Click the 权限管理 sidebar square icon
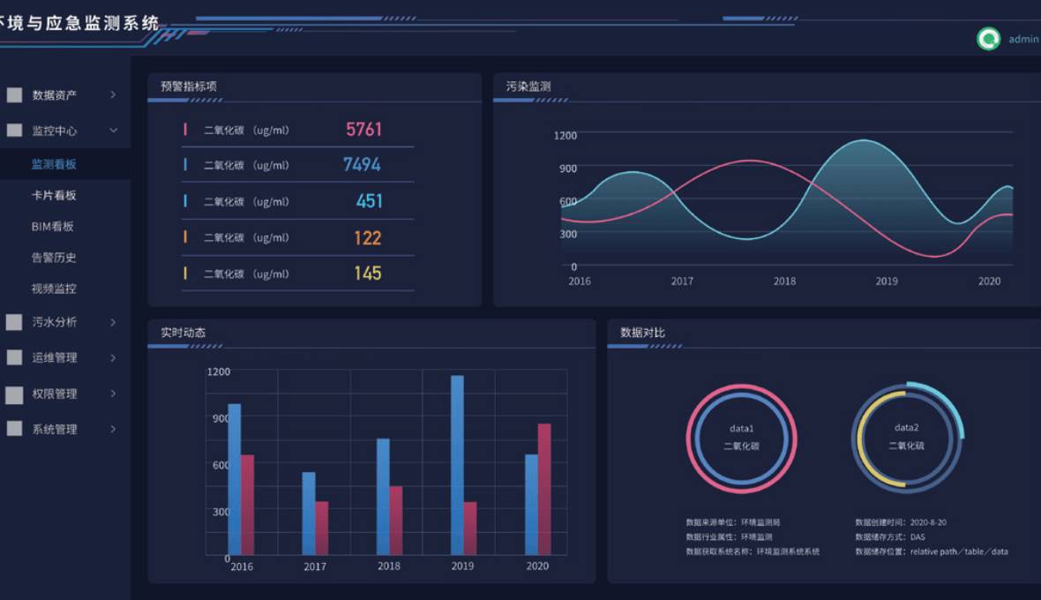1041x600 pixels. click(x=14, y=394)
